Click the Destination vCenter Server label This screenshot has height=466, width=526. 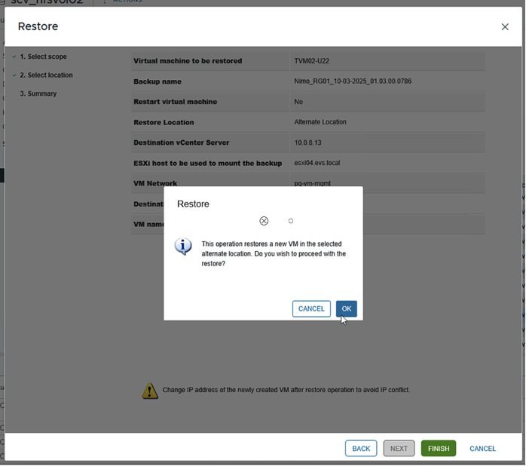coord(181,143)
